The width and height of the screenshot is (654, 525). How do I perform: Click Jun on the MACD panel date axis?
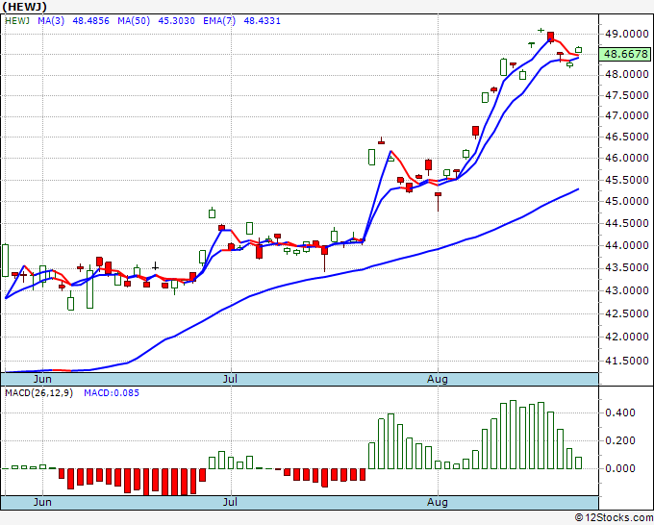(x=42, y=502)
